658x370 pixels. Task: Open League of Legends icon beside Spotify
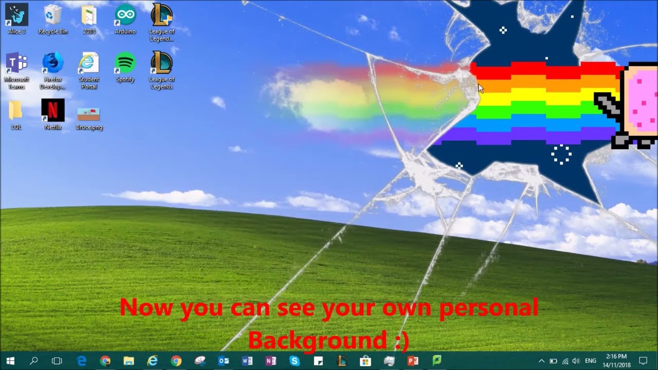point(161,70)
